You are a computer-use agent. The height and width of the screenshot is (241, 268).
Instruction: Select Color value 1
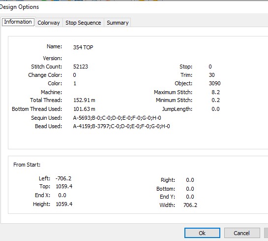[x=75, y=83]
